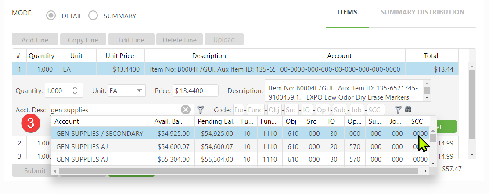Click the binoculars account lookup icon
Image resolution: width=489 pixels, height=194 pixels.
(x=408, y=109)
